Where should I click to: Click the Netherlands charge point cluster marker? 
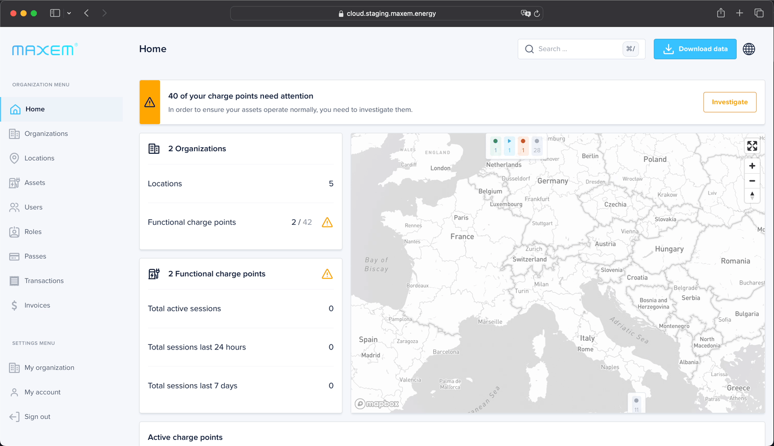tap(516, 146)
